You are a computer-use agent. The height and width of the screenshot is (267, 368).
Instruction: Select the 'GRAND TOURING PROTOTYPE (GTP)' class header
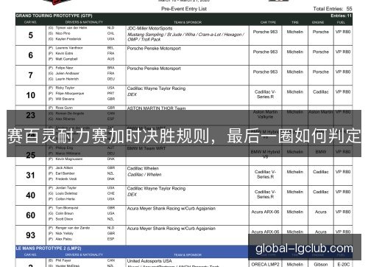54,15
